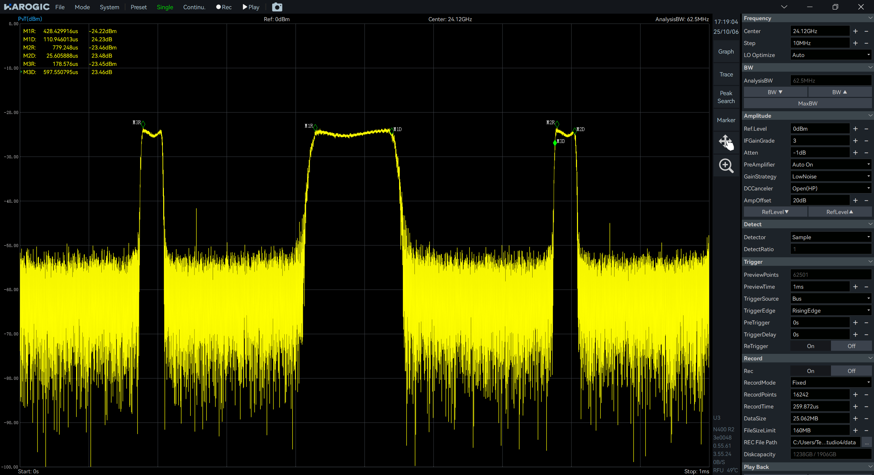This screenshot has height=475, width=874.
Task: Open the Detector dropdown
Action: [x=830, y=237]
